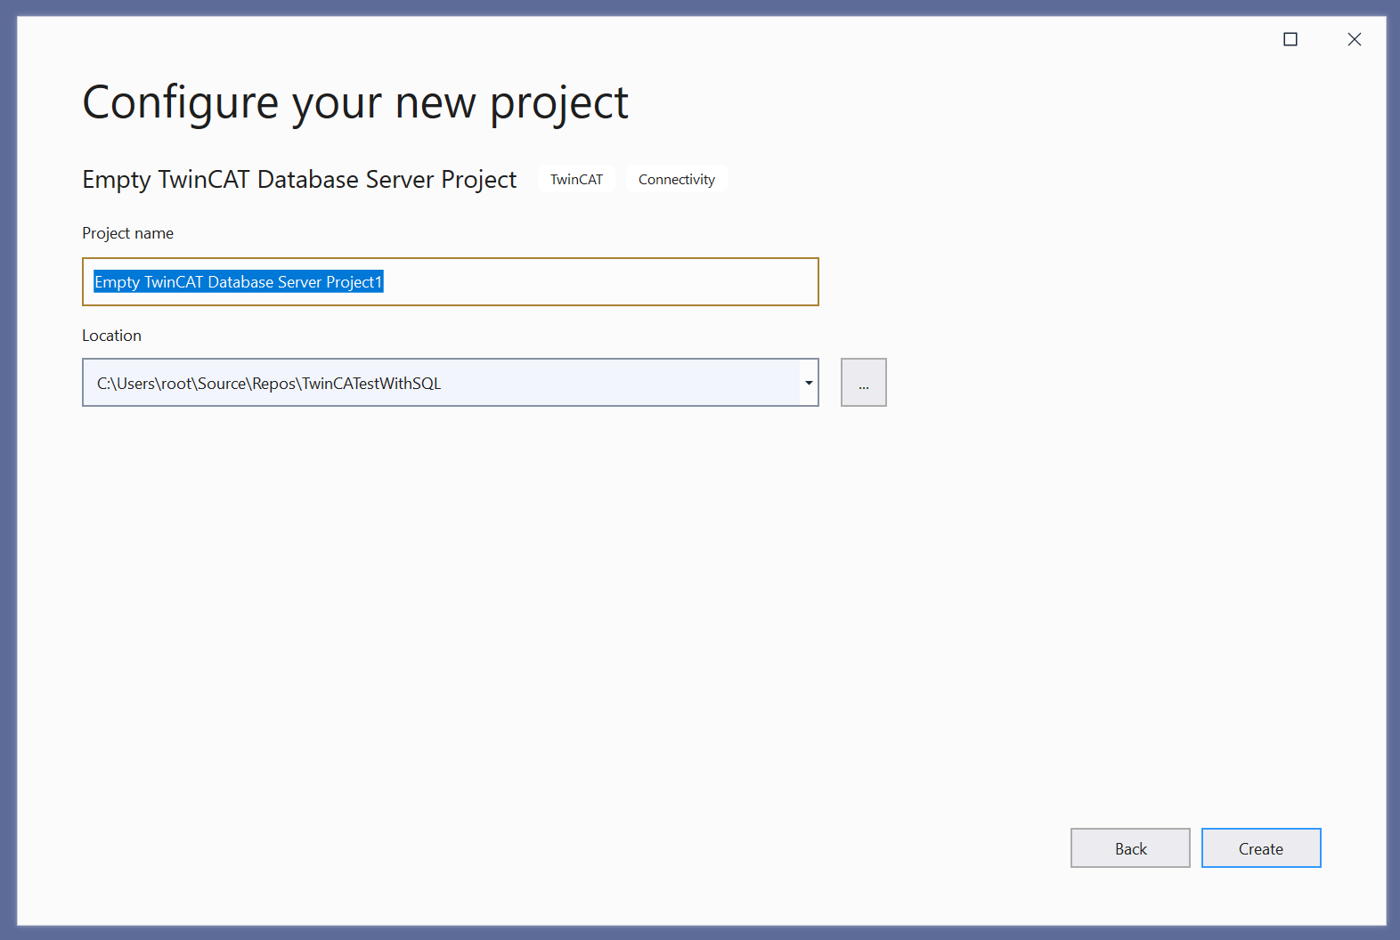Close the Configure your new project dialog
Screen dimensions: 1400x940
coord(1354,39)
